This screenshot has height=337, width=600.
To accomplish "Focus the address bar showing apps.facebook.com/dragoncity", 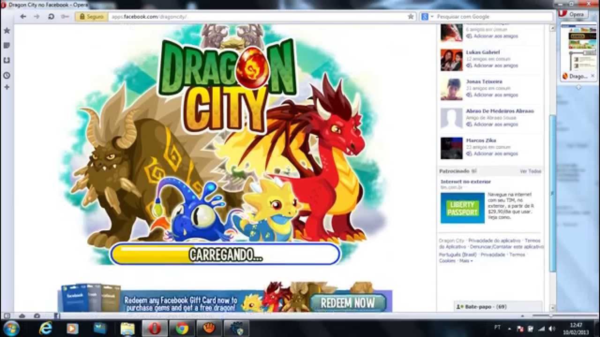I will (257, 16).
